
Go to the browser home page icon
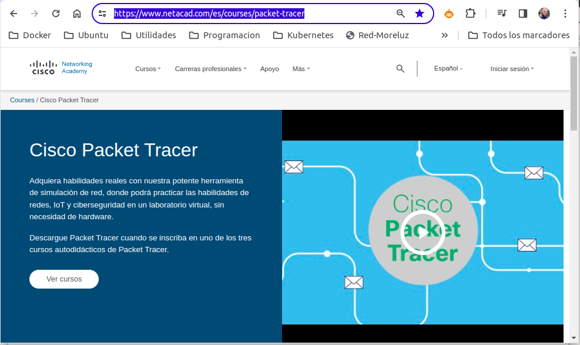[77, 14]
